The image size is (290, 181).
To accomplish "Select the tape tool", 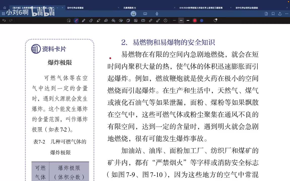I will pos(106,21).
